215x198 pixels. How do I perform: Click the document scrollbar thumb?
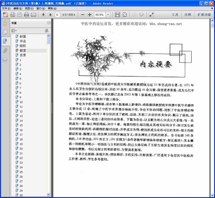(x=212, y=25)
